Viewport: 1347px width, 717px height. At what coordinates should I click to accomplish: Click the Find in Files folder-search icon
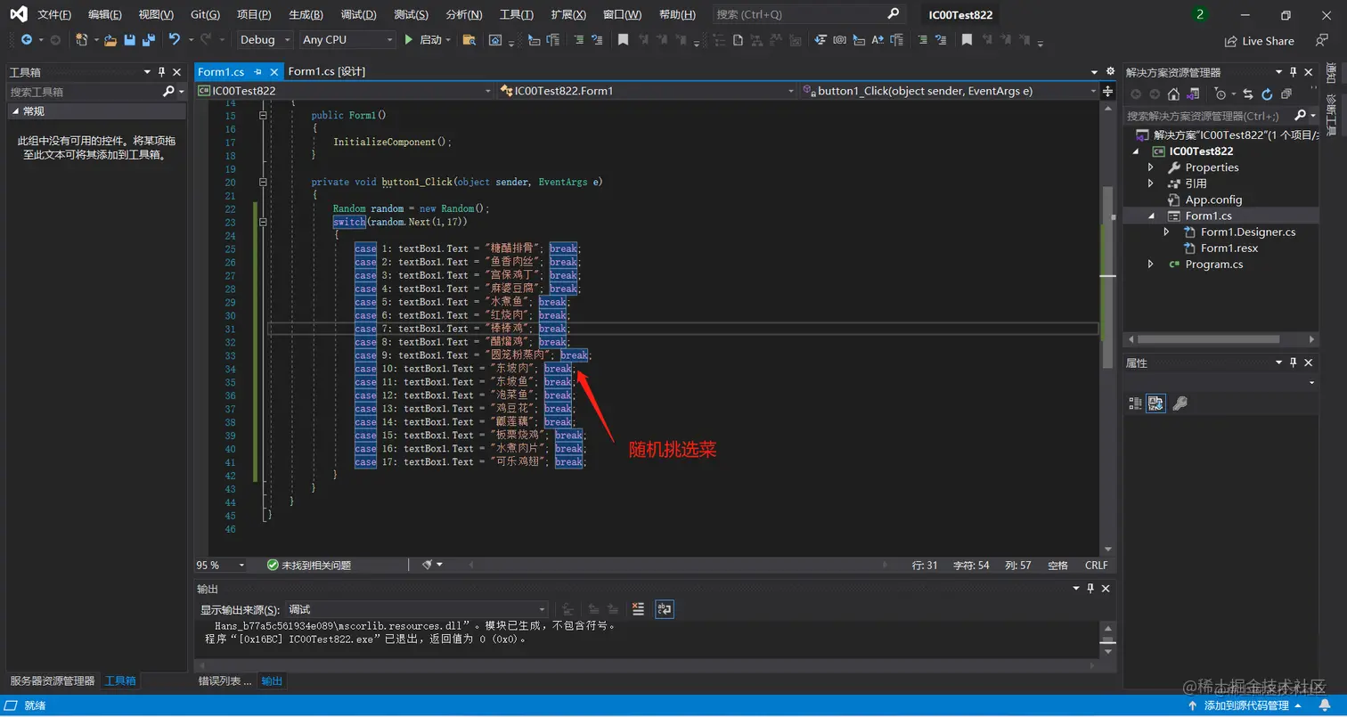click(469, 40)
